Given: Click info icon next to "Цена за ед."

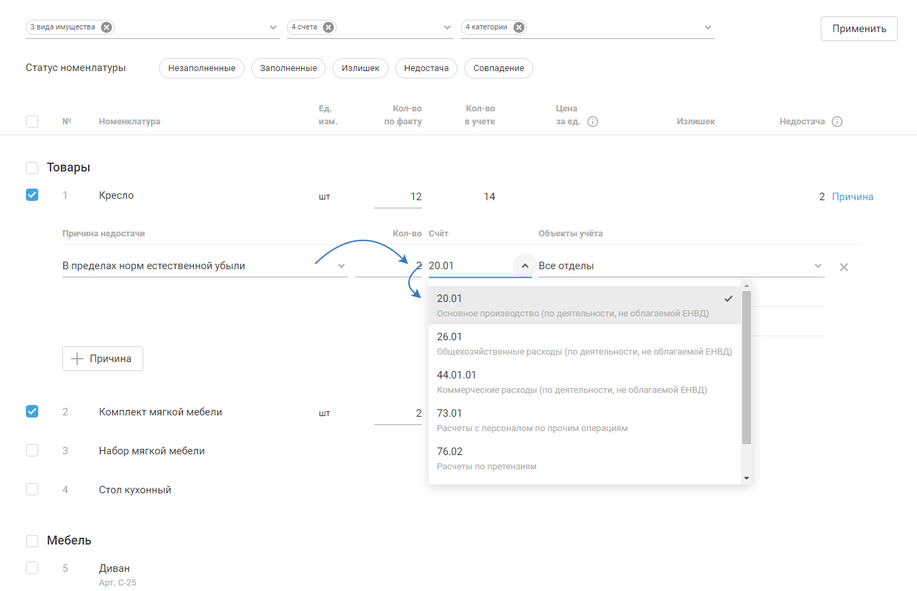Looking at the screenshot, I should point(593,122).
